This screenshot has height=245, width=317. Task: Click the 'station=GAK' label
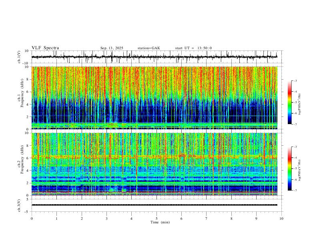pos(148,48)
